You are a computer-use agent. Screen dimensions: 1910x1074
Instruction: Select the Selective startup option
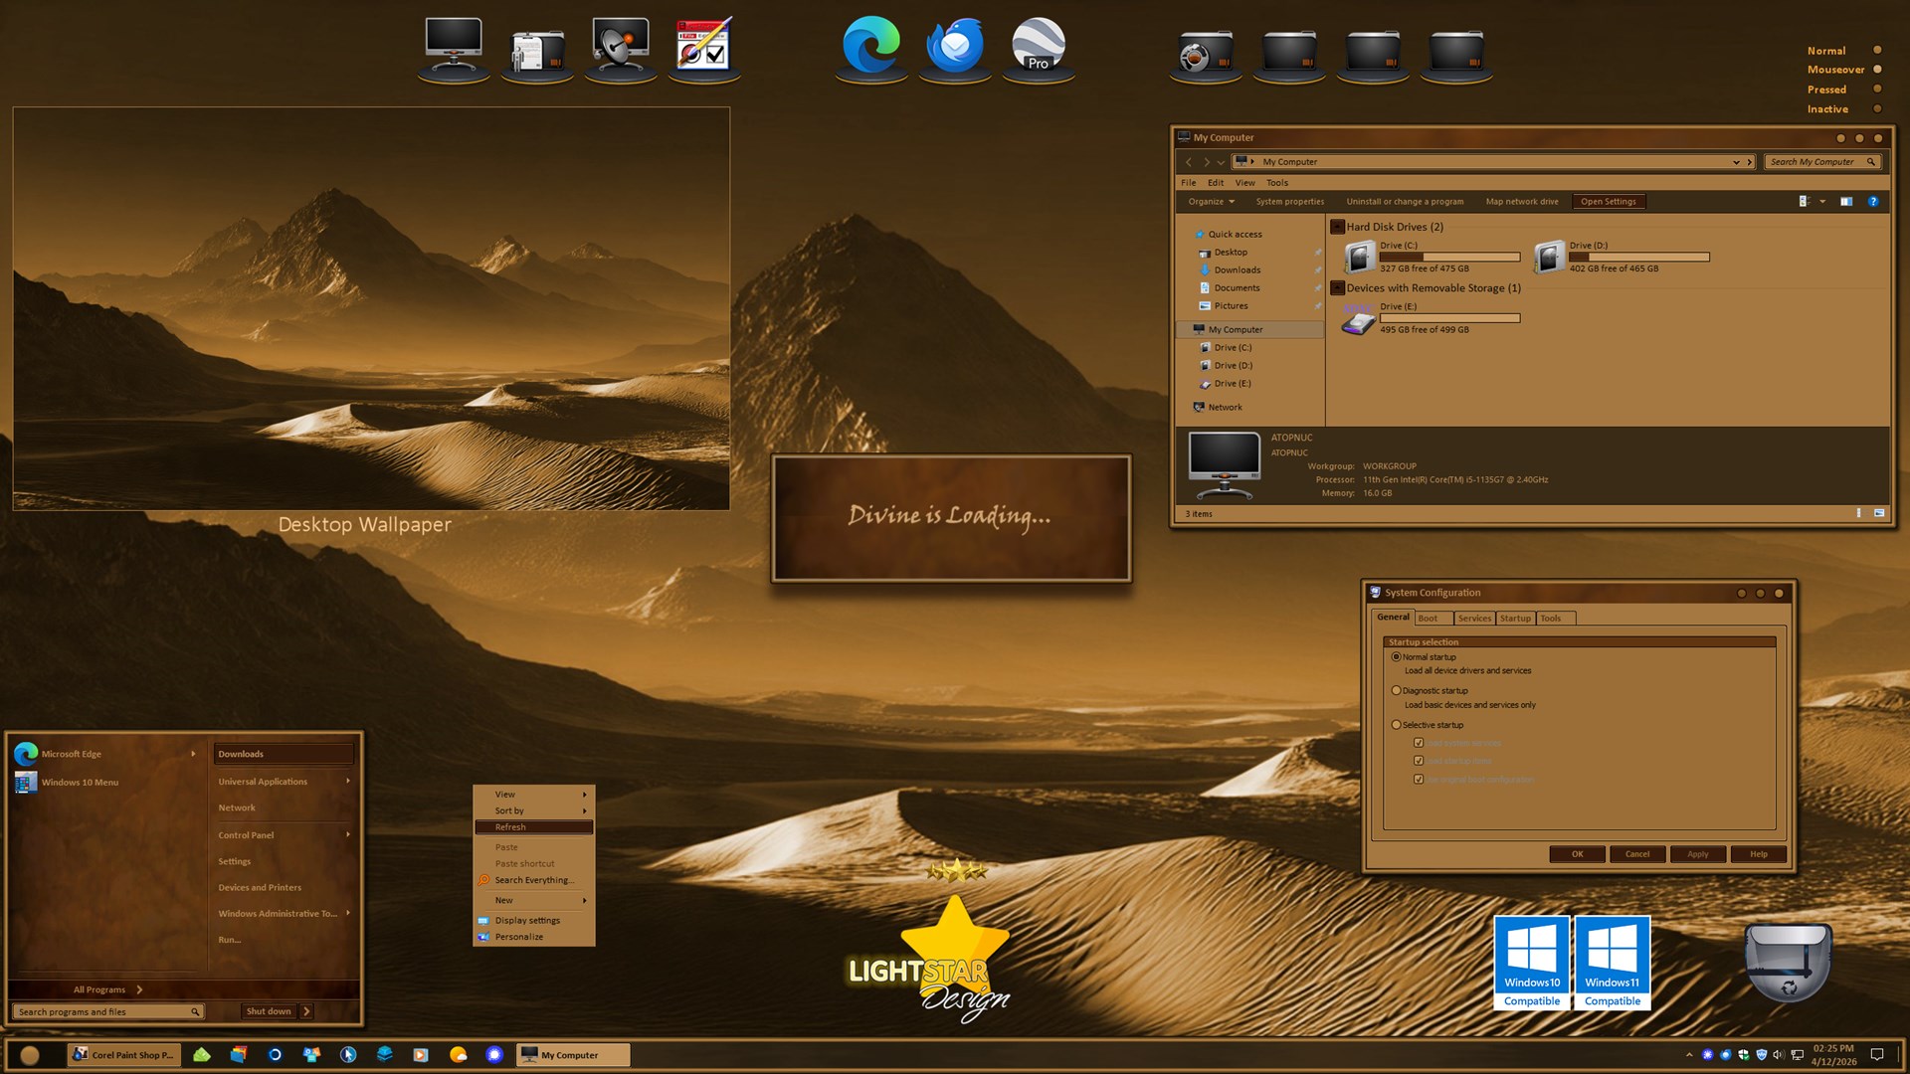tap(1396, 725)
